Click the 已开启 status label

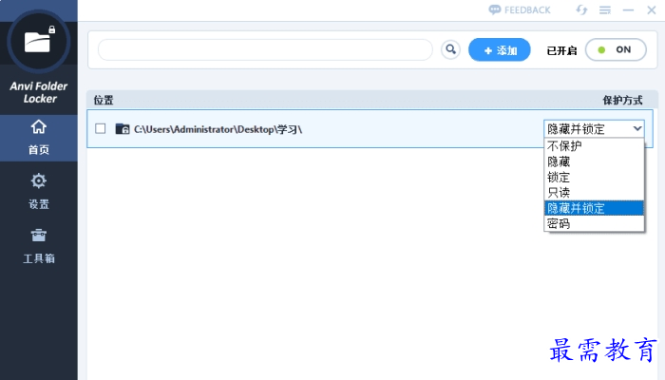(x=561, y=51)
